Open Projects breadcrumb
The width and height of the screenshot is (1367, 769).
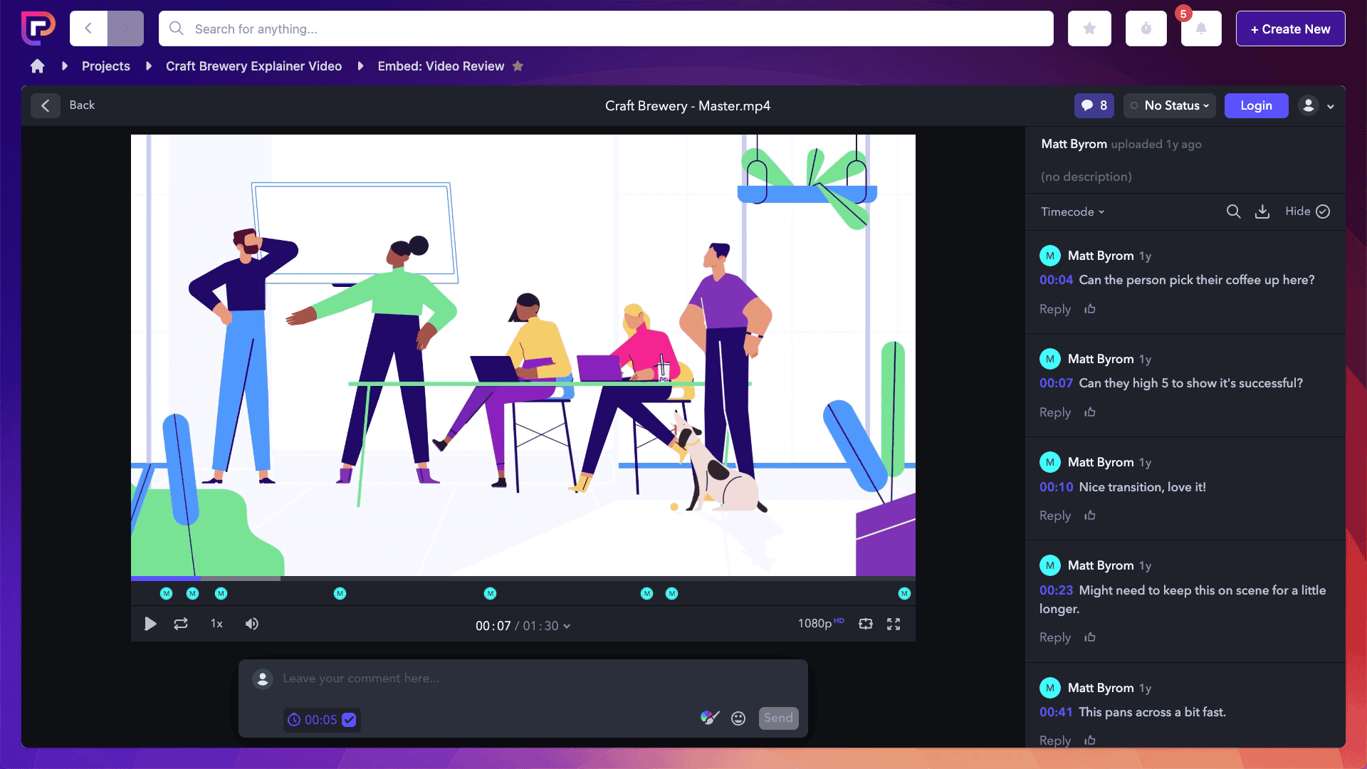tap(105, 66)
